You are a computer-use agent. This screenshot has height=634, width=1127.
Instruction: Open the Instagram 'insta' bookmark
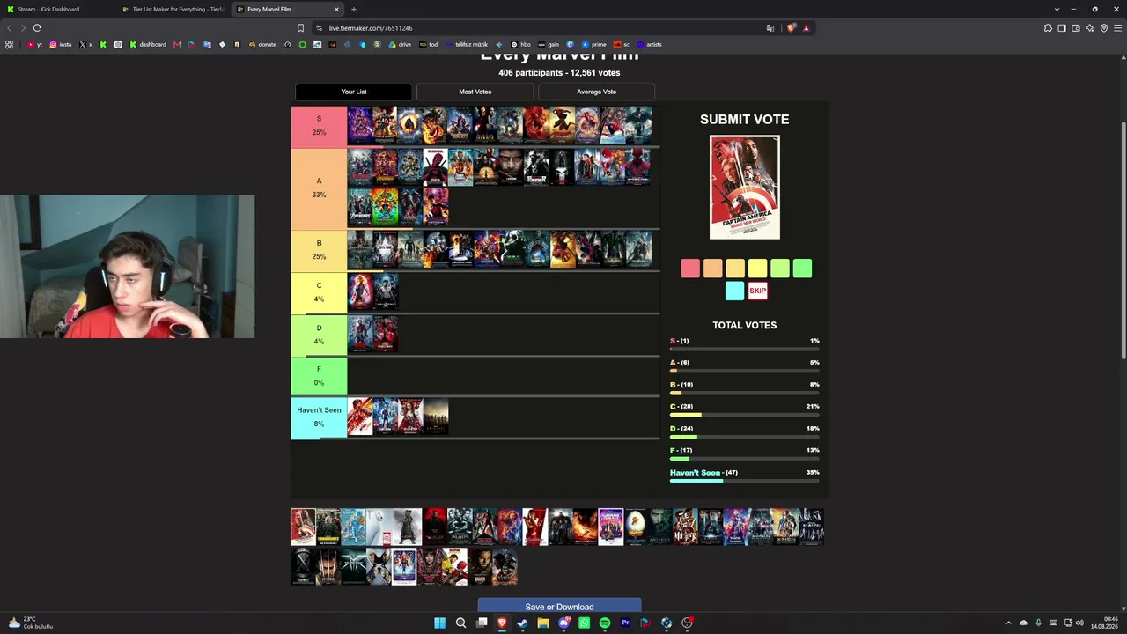click(x=61, y=44)
